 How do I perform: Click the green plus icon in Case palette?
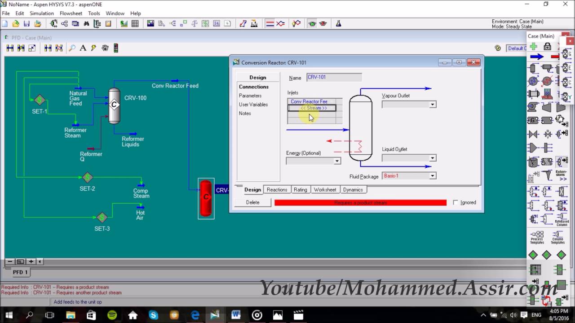click(533, 47)
